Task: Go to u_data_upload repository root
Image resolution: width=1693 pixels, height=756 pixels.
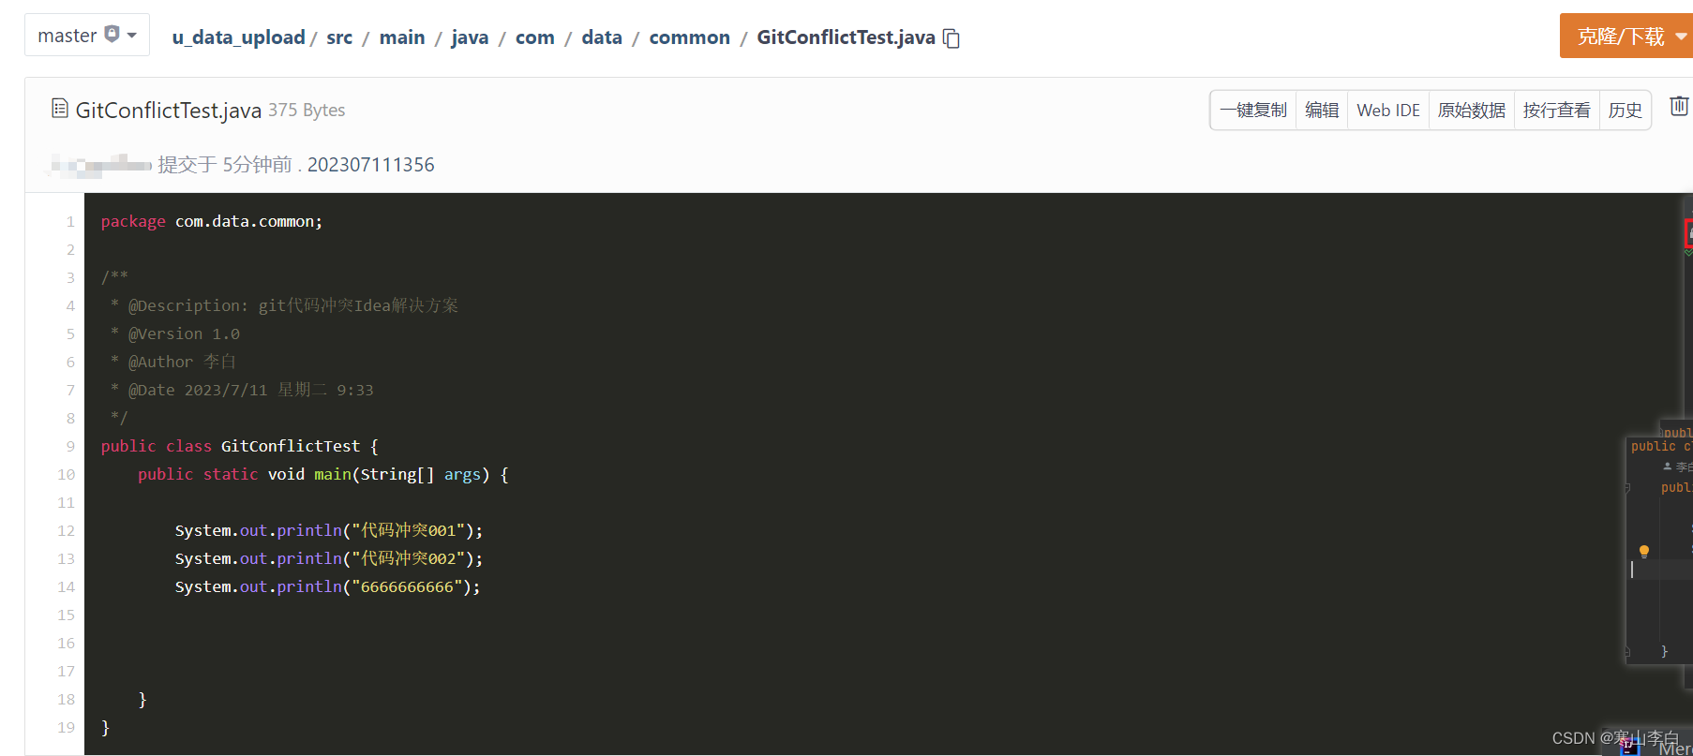Action: [238, 37]
